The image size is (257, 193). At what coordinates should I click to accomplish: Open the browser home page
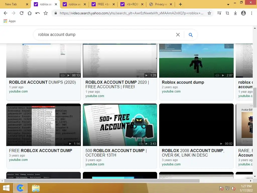coord(30,13)
